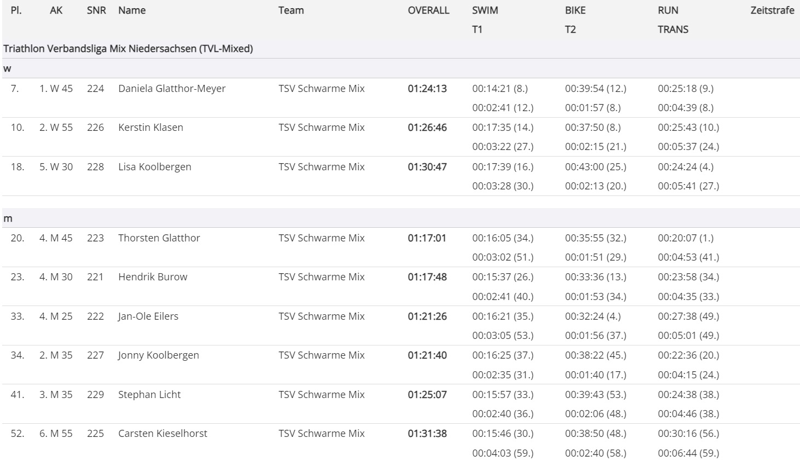Click the RUN column header
Screen dimensions: 800x461
pyautogui.click(x=668, y=10)
